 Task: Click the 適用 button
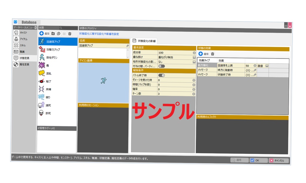(x=239, y=160)
